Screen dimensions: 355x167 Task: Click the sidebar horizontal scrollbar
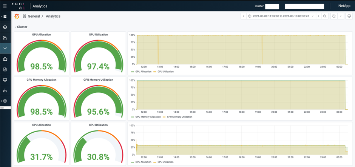pos(2,108)
